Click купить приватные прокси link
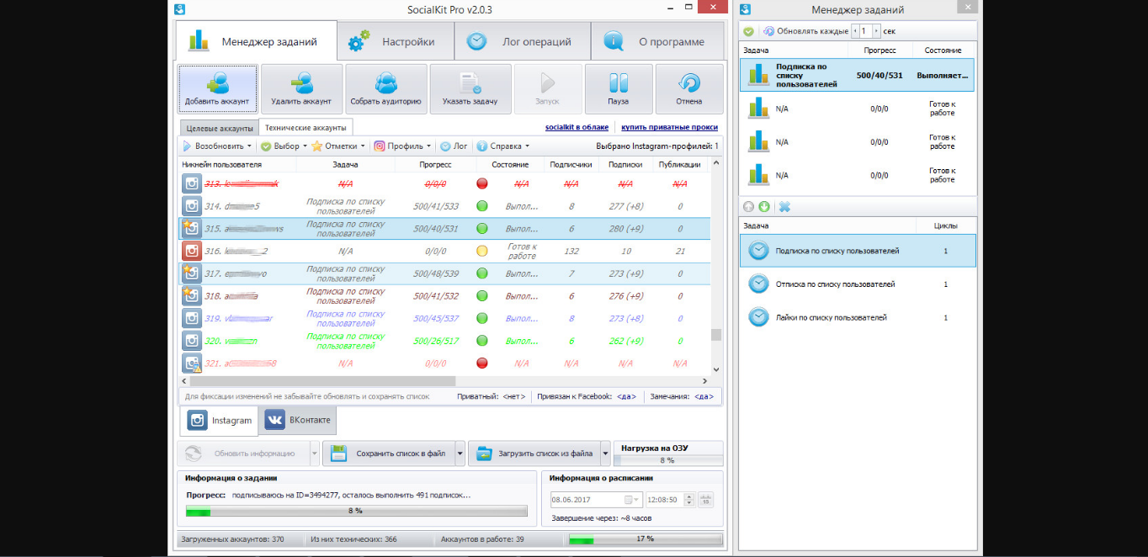Viewport: 1148px width, 557px height. point(669,128)
